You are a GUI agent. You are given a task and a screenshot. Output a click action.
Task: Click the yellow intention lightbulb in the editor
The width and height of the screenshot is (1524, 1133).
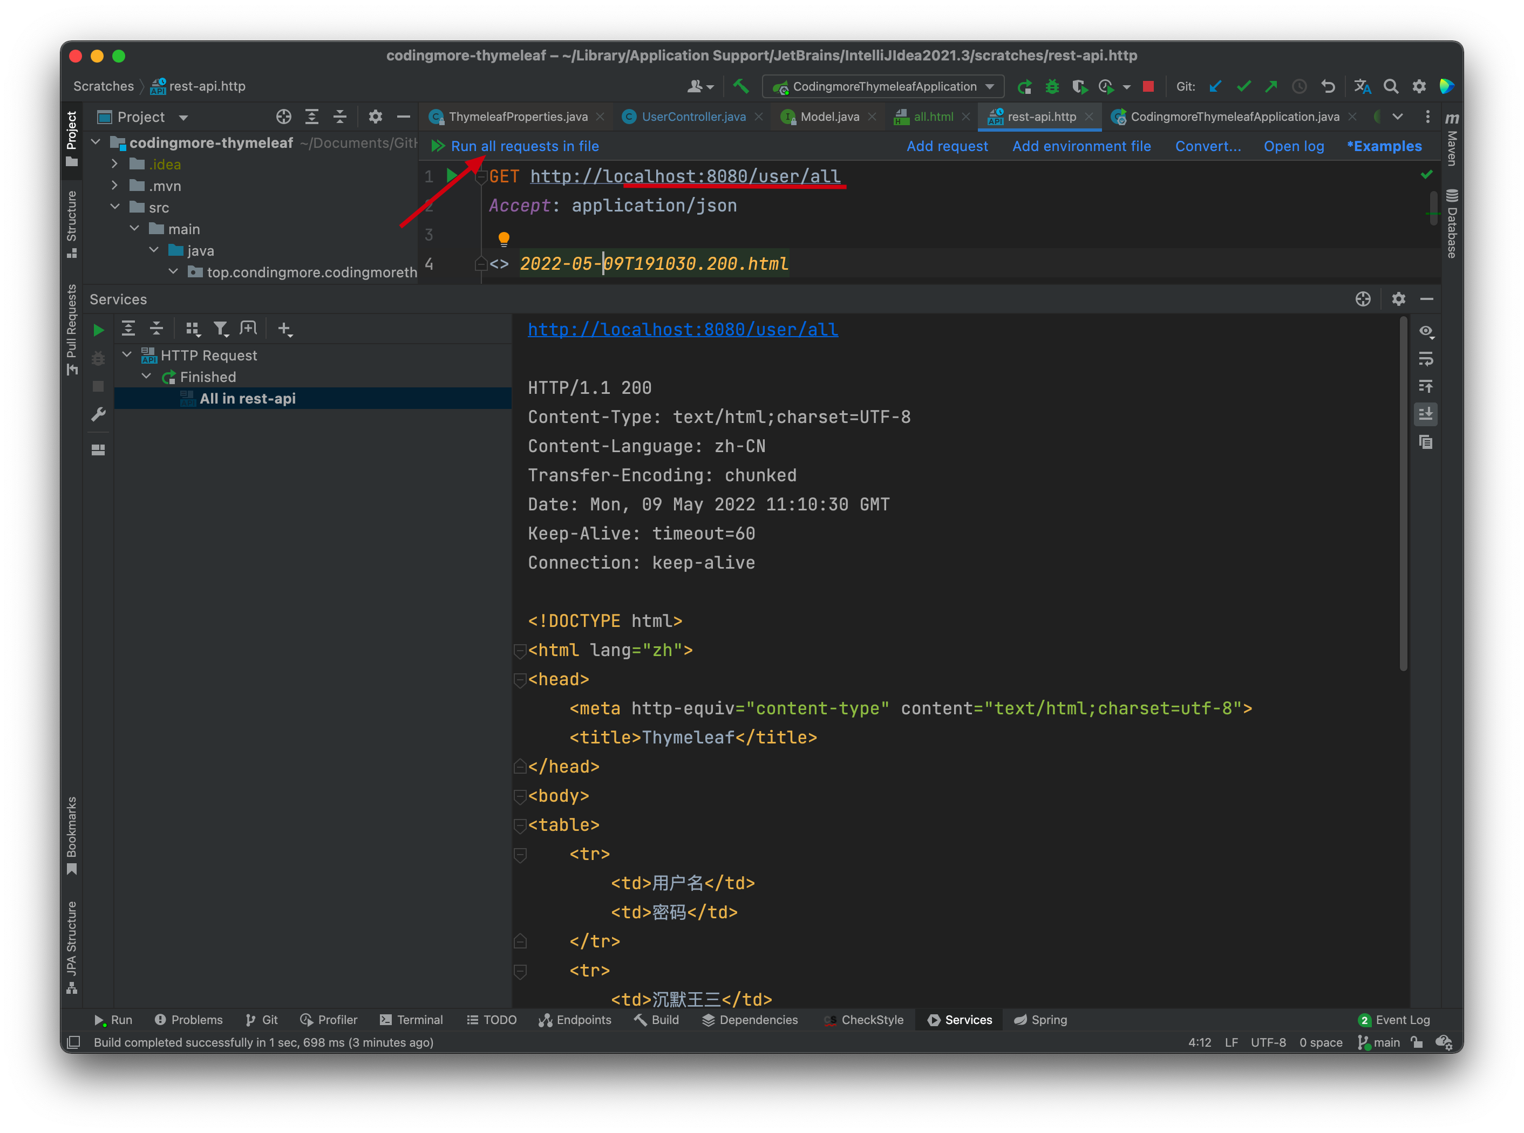coord(504,238)
